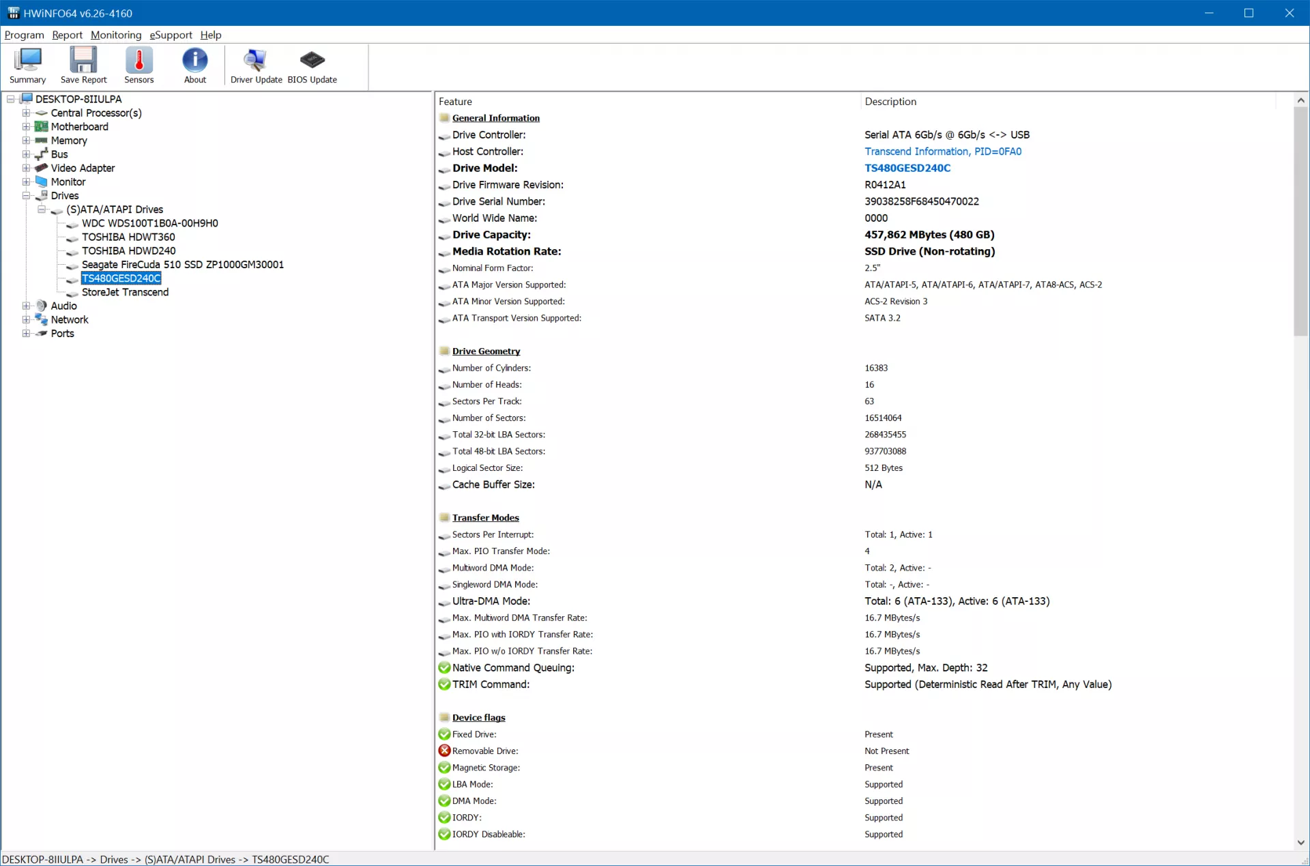Select the StoreJet Transcend drive
Screen dimensions: 1310x866
(125, 292)
